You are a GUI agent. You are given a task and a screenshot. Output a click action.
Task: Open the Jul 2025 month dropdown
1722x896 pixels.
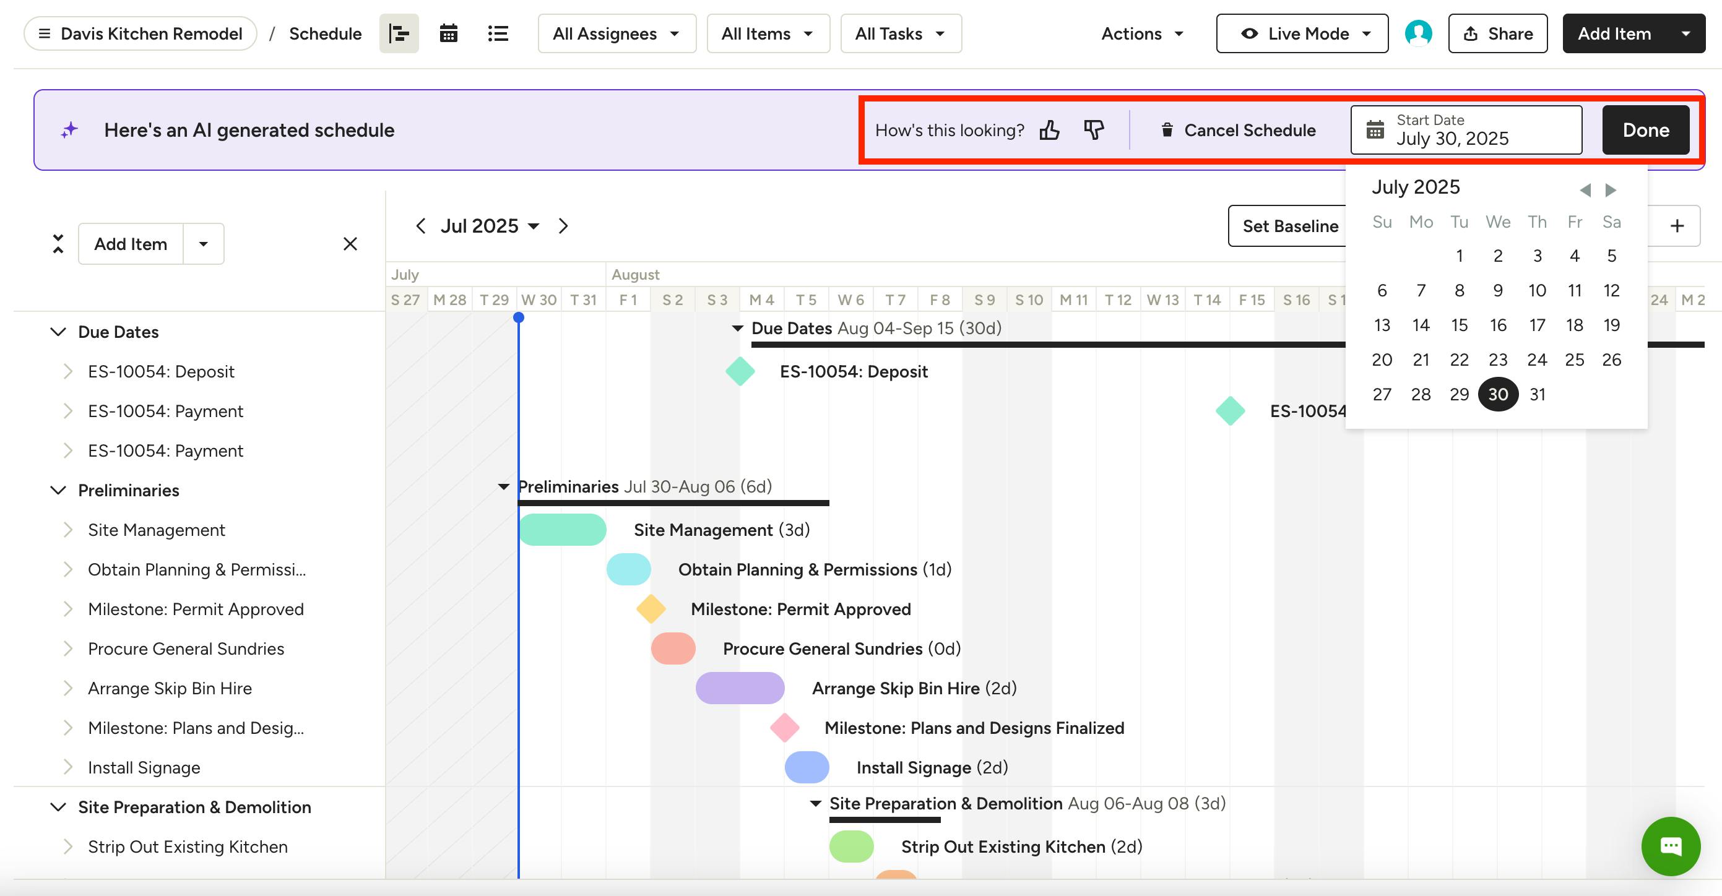(x=490, y=226)
